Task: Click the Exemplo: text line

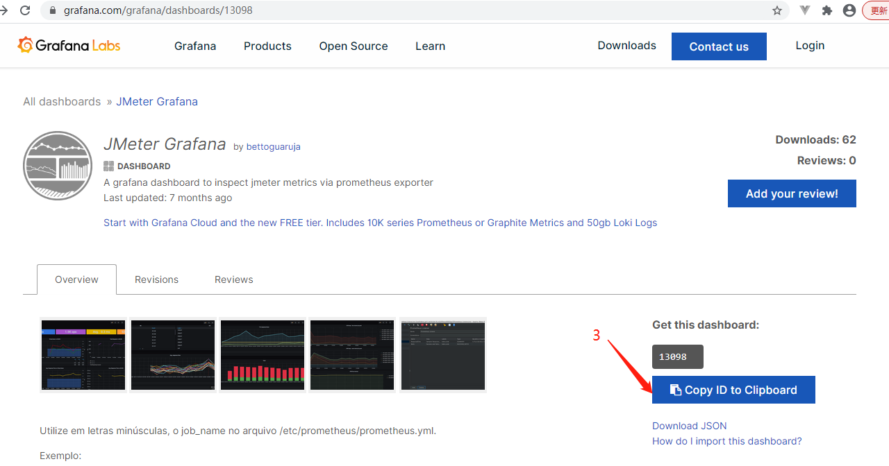Action: click(x=60, y=456)
